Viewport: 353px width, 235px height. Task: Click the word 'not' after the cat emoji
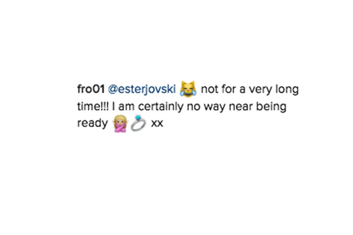pyautogui.click(x=209, y=89)
